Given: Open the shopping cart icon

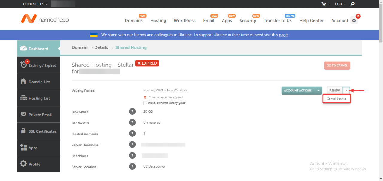Looking at the screenshot, I should (x=323, y=4).
